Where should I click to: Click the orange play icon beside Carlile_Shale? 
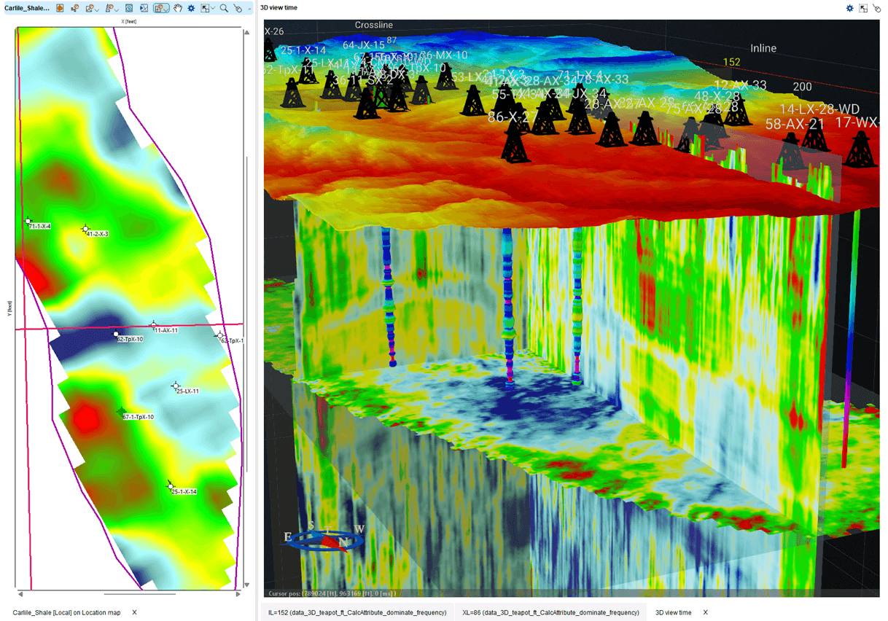click(60, 8)
